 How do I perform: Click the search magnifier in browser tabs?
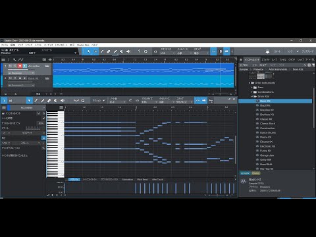tap(313, 60)
